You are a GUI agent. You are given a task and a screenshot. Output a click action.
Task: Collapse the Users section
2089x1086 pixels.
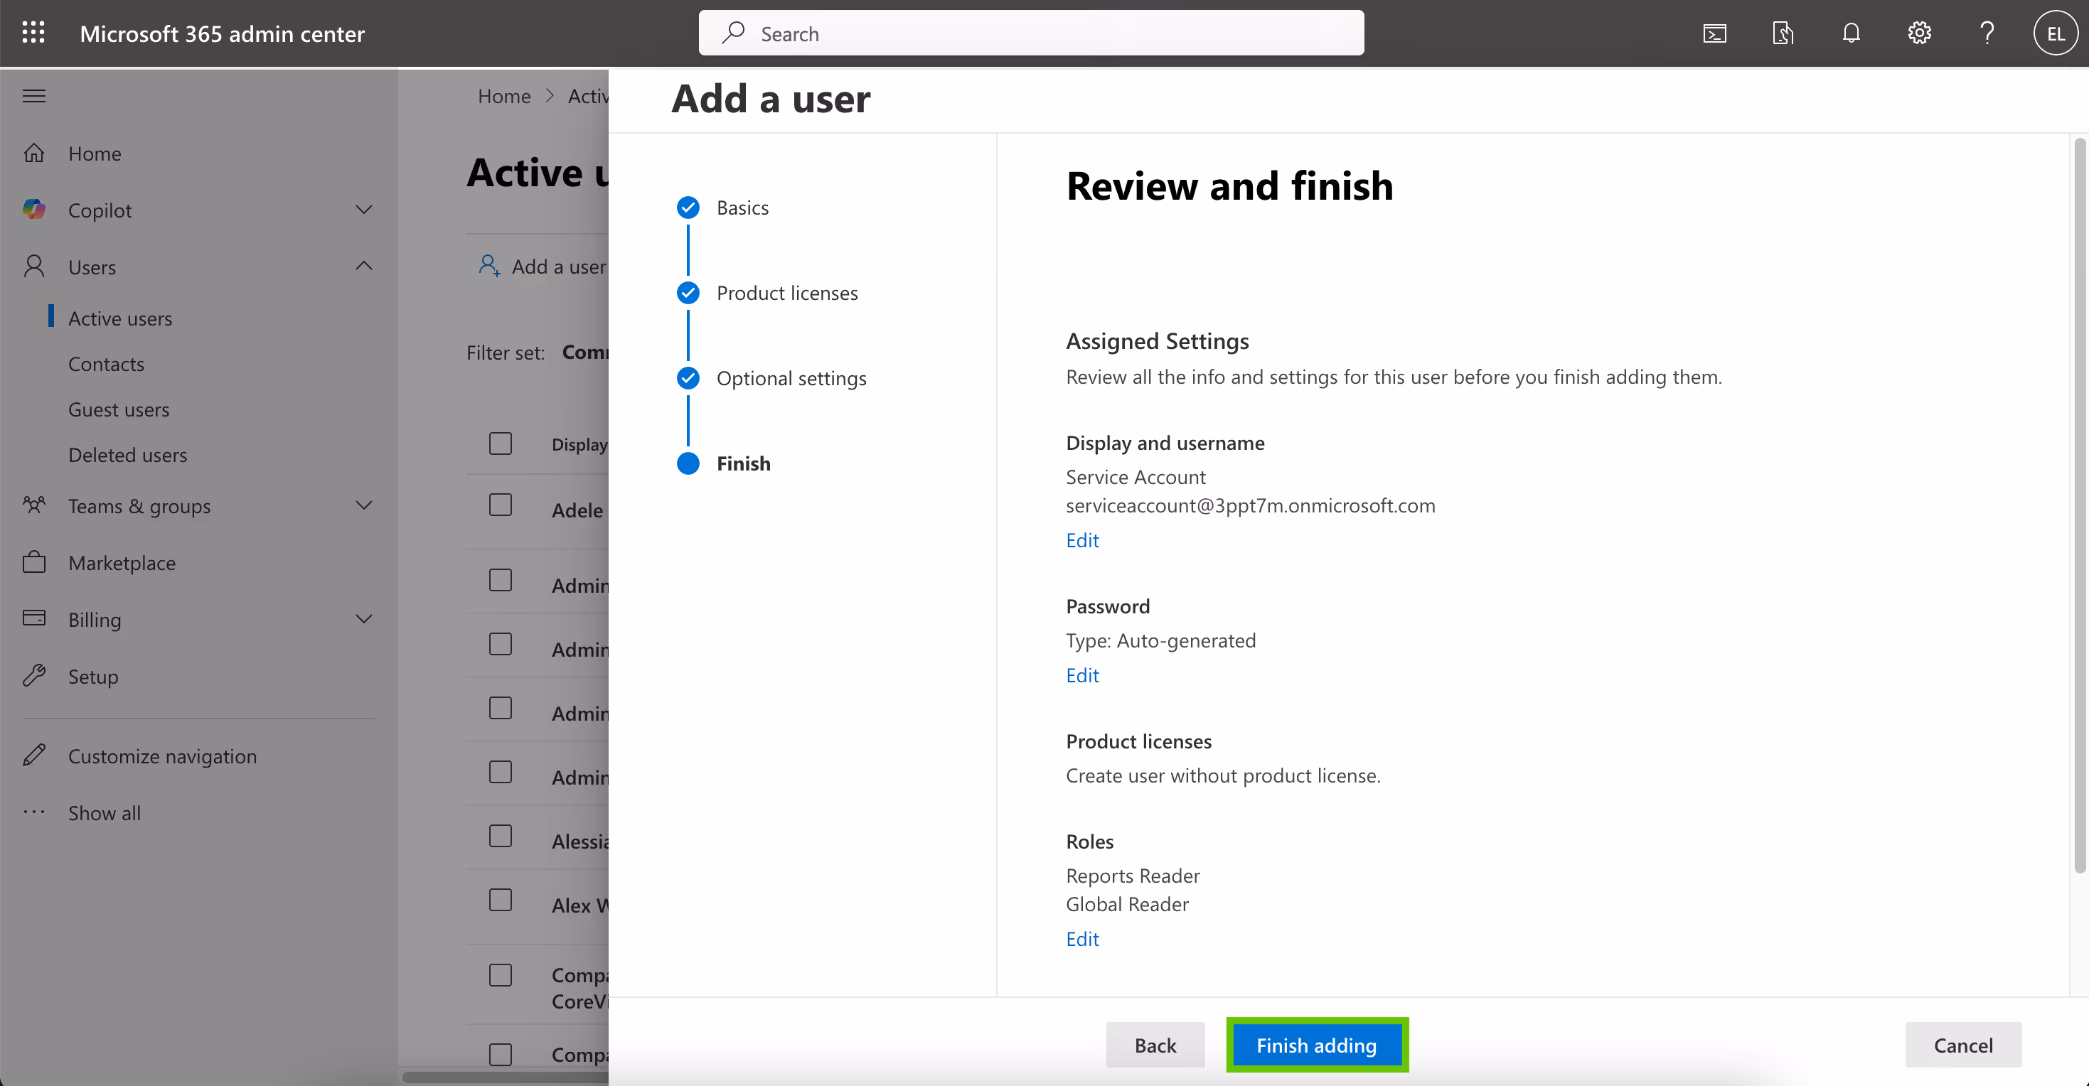(364, 266)
